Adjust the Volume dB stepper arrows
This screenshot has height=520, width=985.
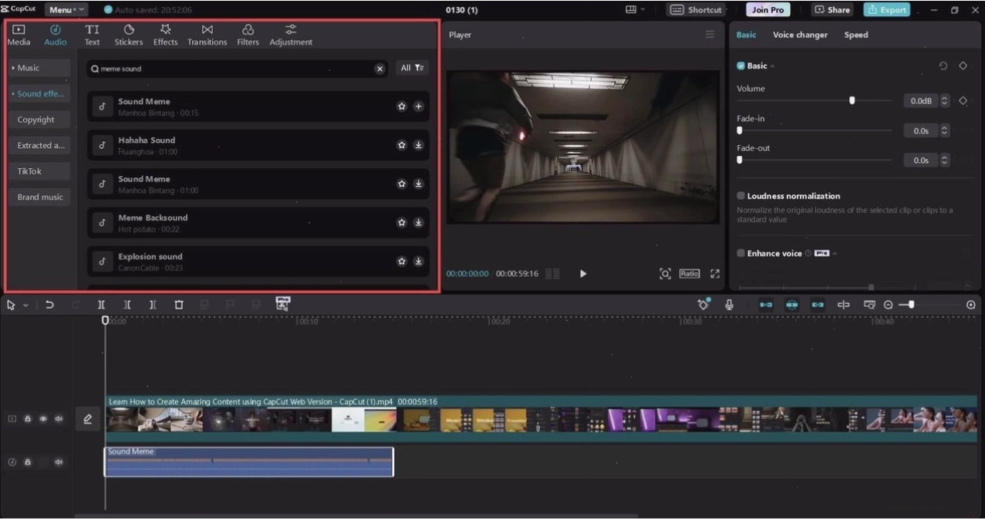pyautogui.click(x=945, y=101)
